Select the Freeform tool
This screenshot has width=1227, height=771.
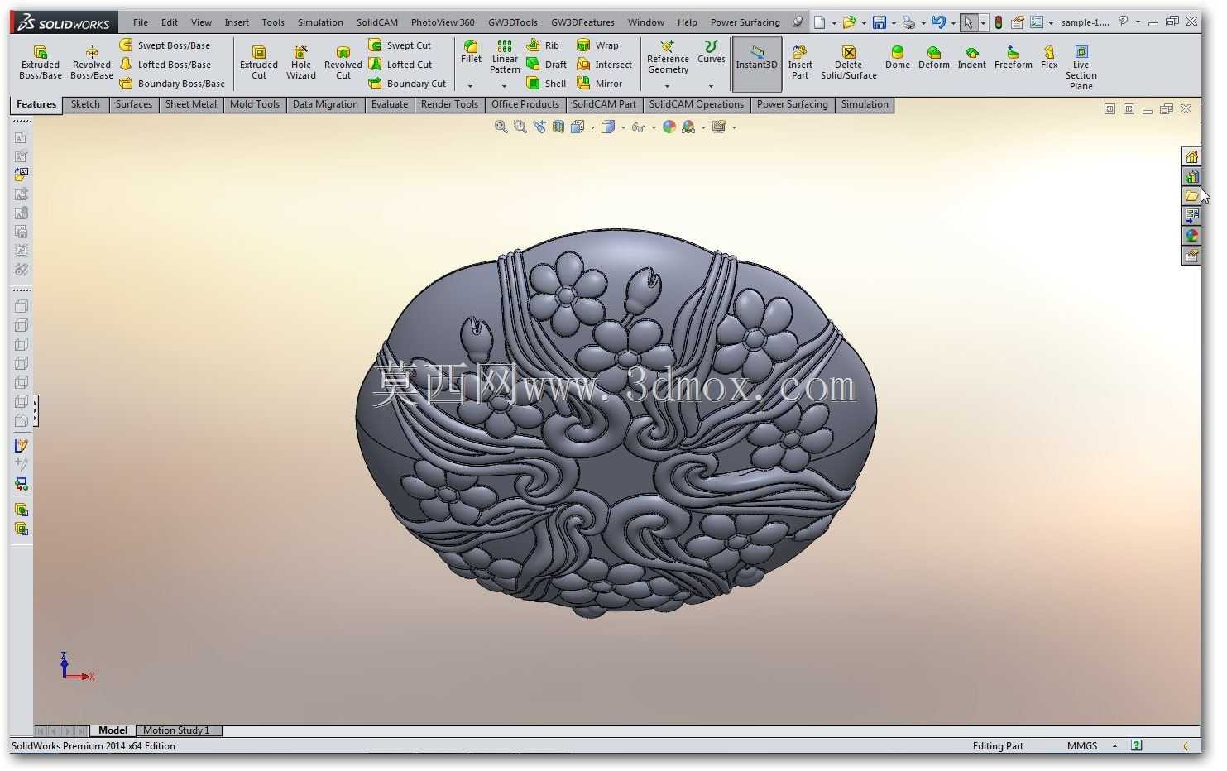click(1013, 57)
